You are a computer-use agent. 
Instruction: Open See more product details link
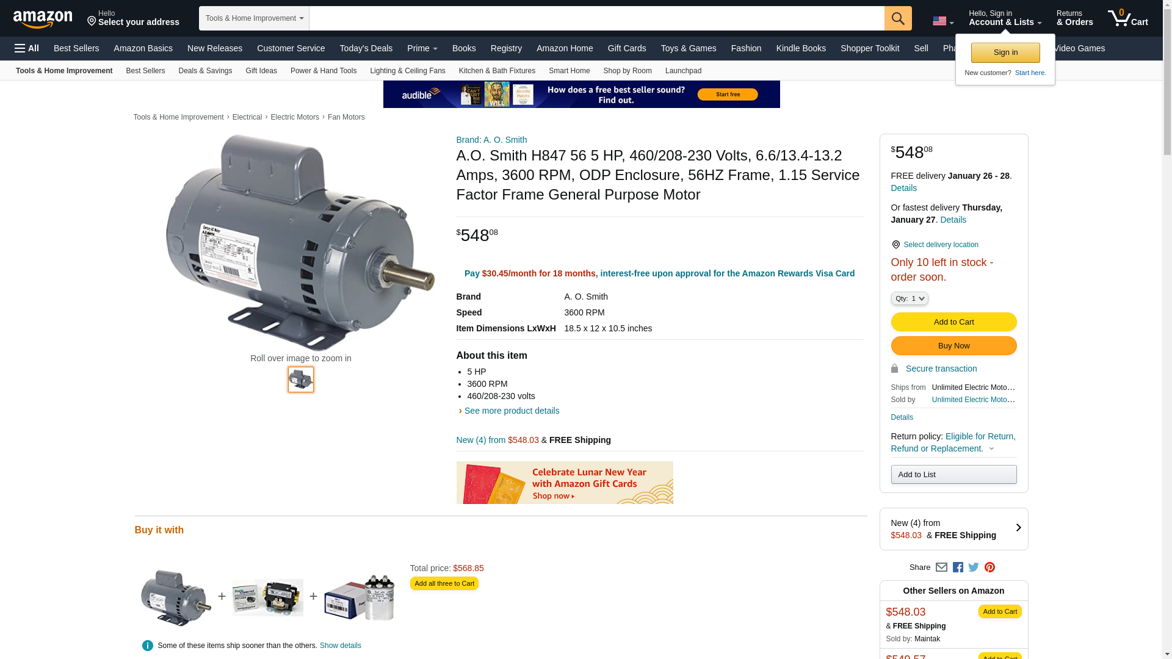pyautogui.click(x=512, y=411)
